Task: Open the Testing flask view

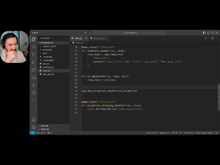Action: [x=34, y=85]
